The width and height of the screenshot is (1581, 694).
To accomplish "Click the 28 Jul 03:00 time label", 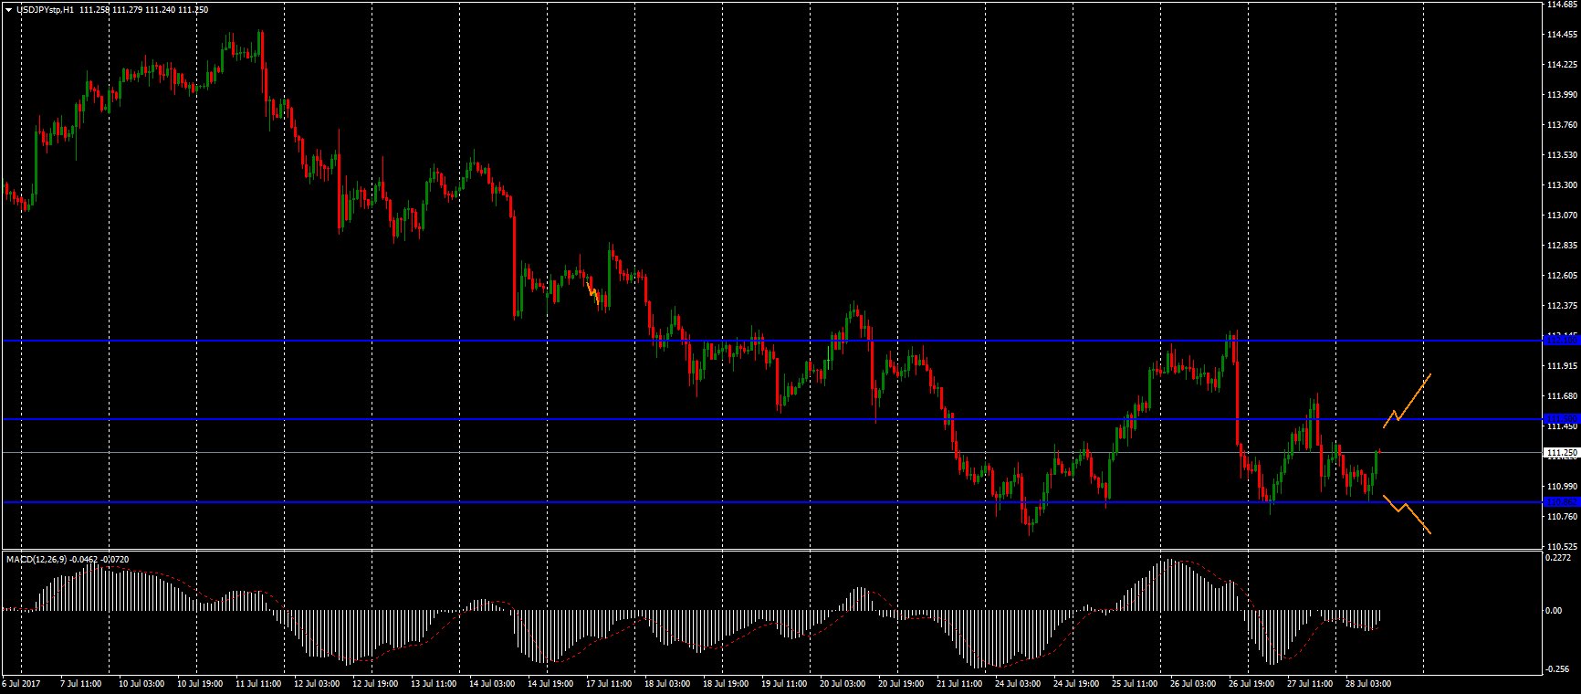I will coord(1367,683).
